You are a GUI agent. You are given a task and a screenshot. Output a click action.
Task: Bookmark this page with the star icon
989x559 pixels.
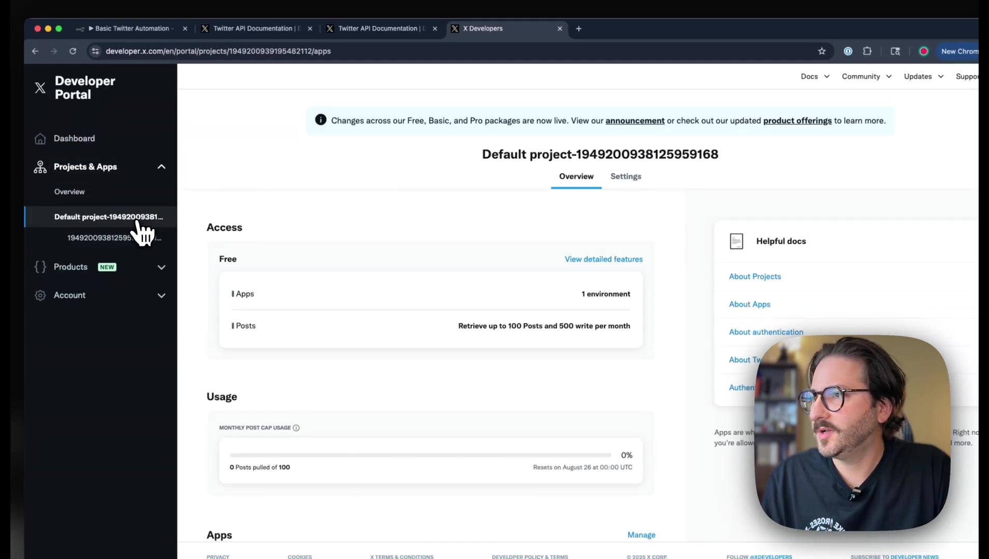point(822,51)
